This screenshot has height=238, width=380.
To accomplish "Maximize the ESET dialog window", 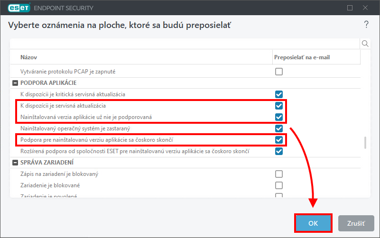I will coord(350,8).
